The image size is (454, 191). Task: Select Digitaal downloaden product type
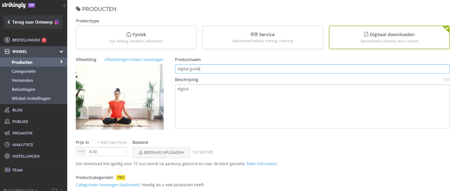(389, 37)
